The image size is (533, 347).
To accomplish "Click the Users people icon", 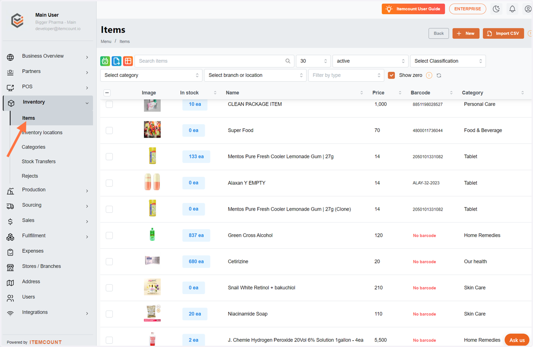I will 10,298.
